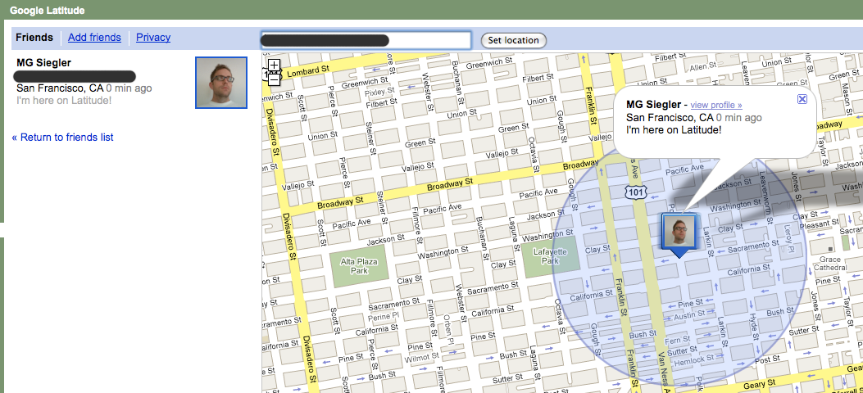This screenshot has height=393, width=863.
Task: Click the Wilmot St label
Action: [x=420, y=359]
